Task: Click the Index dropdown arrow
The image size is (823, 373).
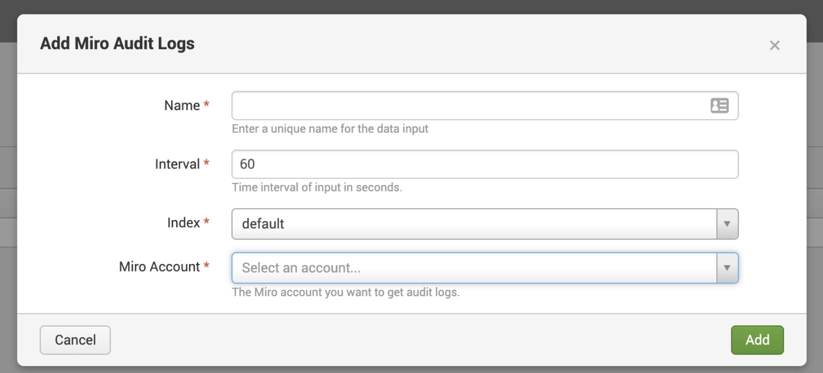Action: click(727, 224)
